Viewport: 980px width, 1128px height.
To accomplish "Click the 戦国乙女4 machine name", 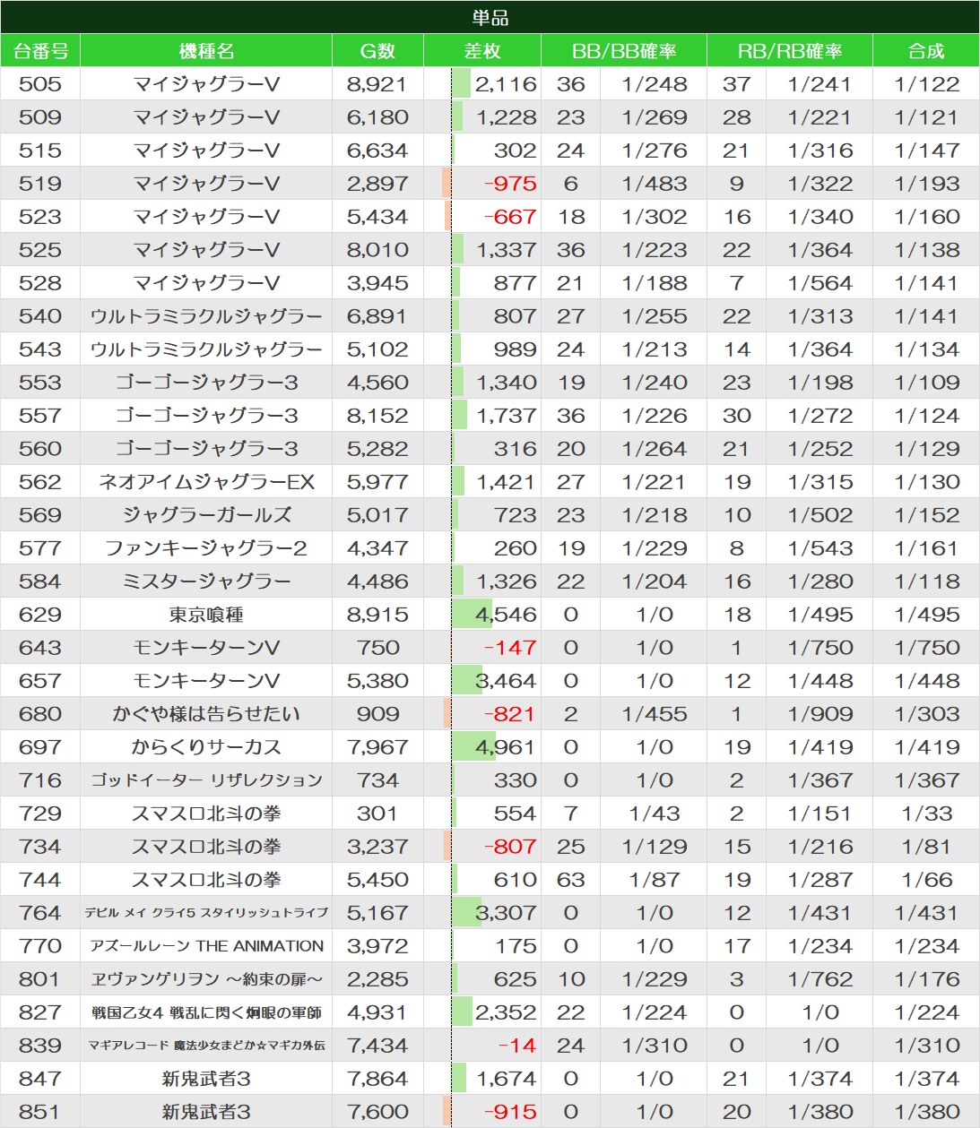I will [206, 1012].
